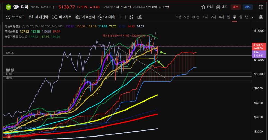
Task: Click moving average value 71.75
Action: point(113,26)
